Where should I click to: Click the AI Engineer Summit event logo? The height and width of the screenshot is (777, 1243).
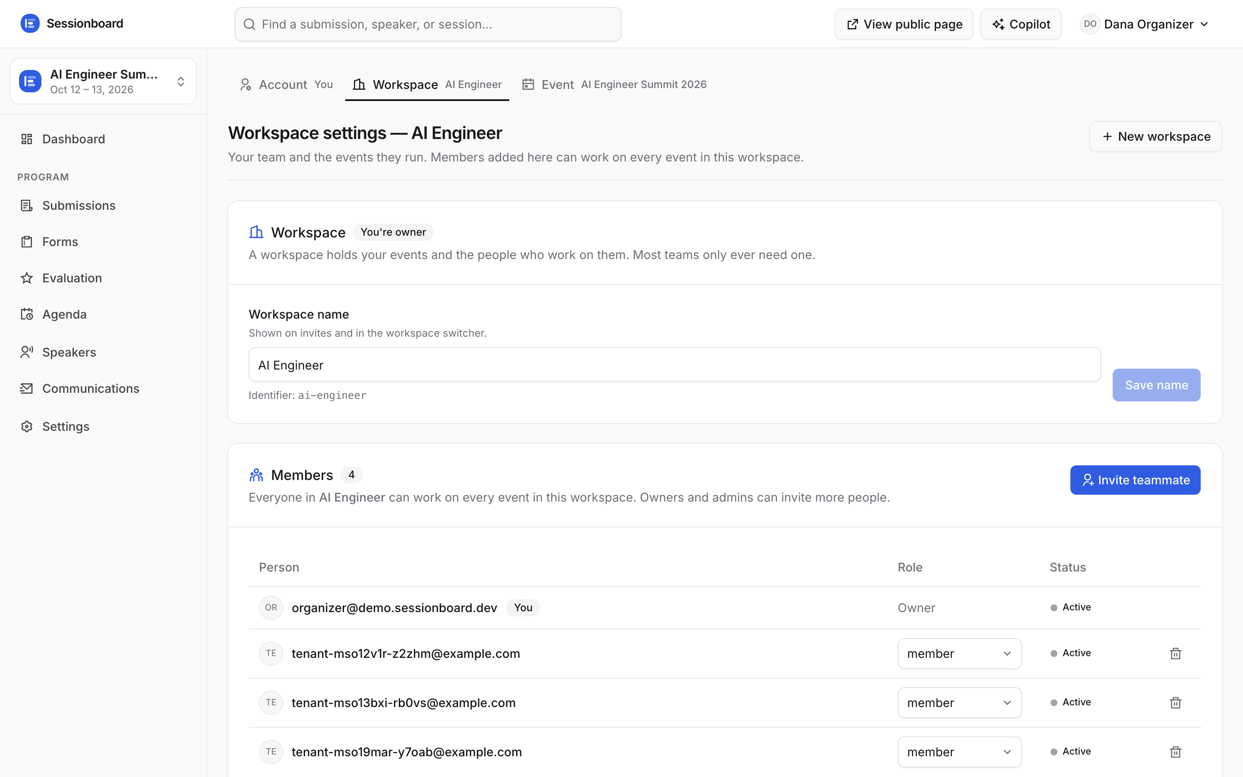pyautogui.click(x=30, y=81)
